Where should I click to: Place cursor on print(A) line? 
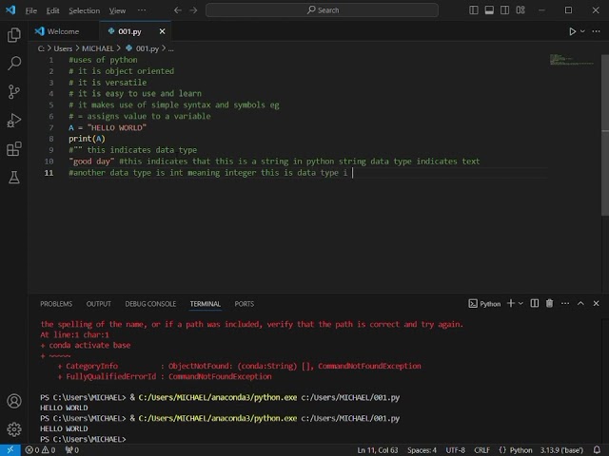(x=87, y=139)
